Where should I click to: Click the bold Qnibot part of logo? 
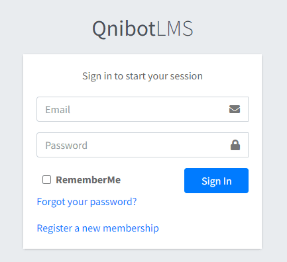coord(124,28)
